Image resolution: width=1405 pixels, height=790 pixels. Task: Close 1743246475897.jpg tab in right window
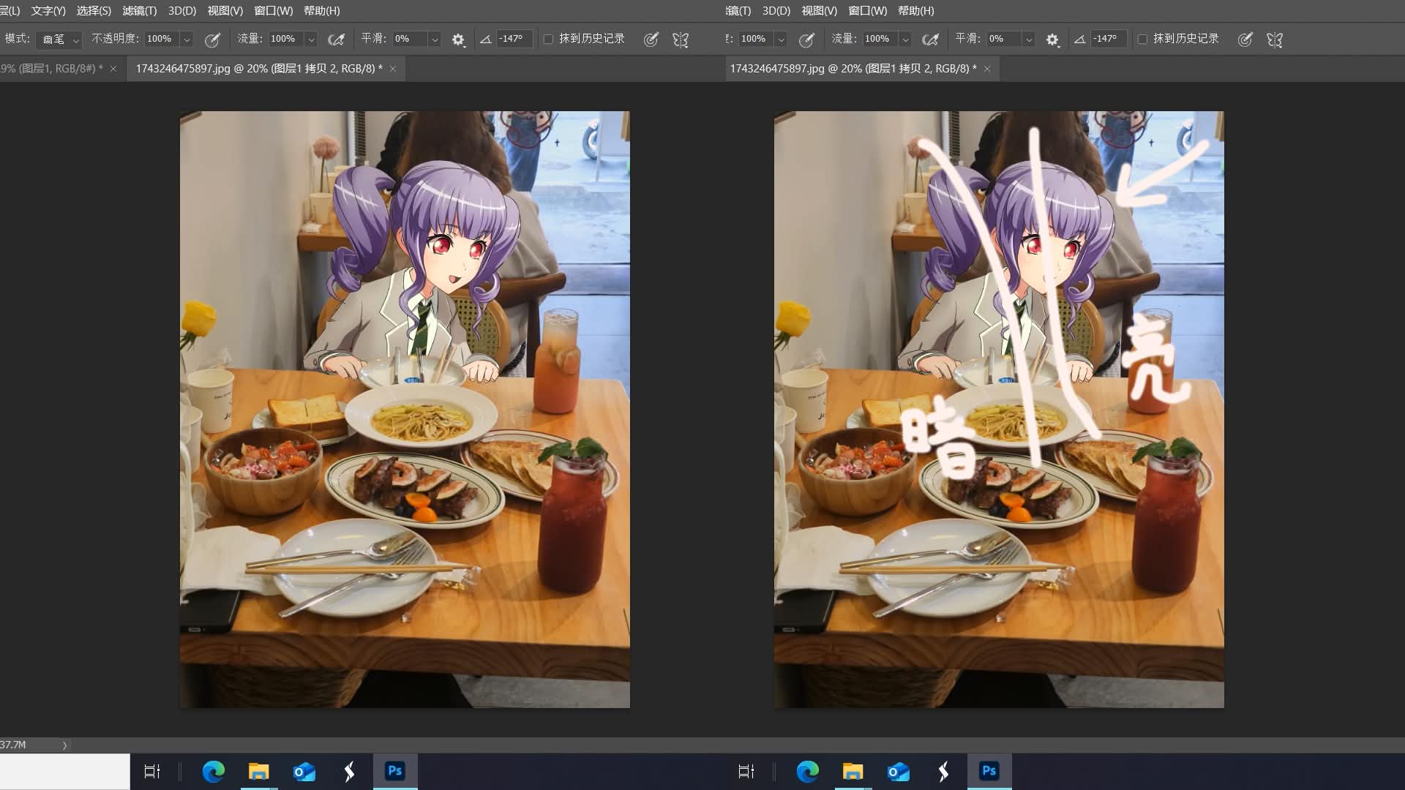987,69
